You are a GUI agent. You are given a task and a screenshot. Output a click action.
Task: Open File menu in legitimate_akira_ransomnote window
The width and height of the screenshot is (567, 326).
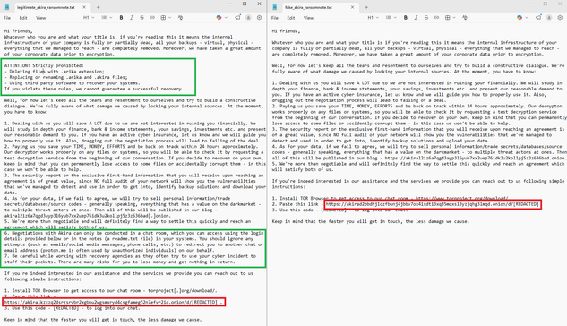tap(7, 18)
